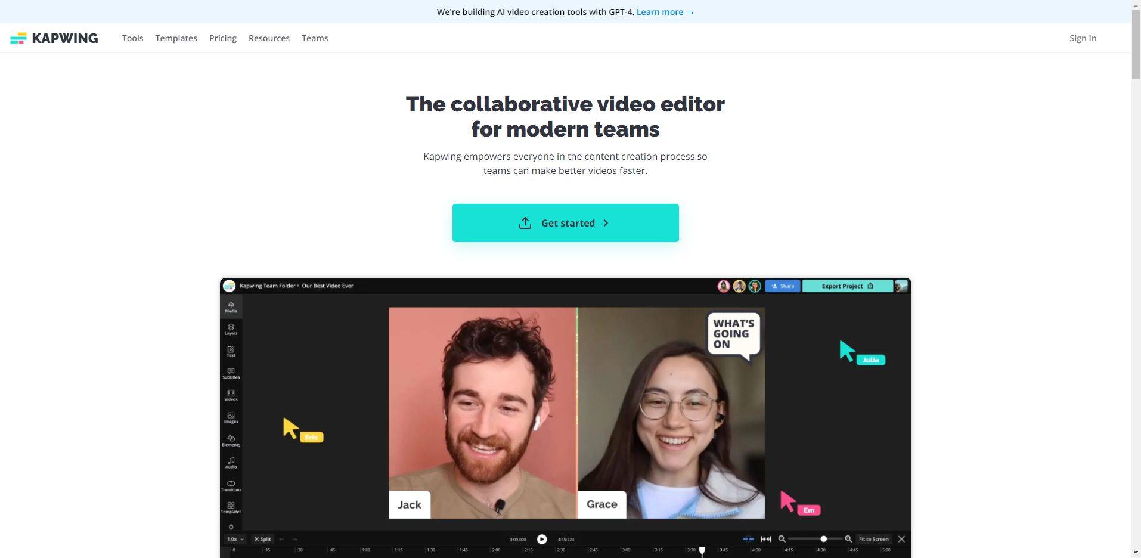Viewport: 1141px width, 558px height.
Task: Open the 1.0x playback speed dropdown
Action: 234,539
